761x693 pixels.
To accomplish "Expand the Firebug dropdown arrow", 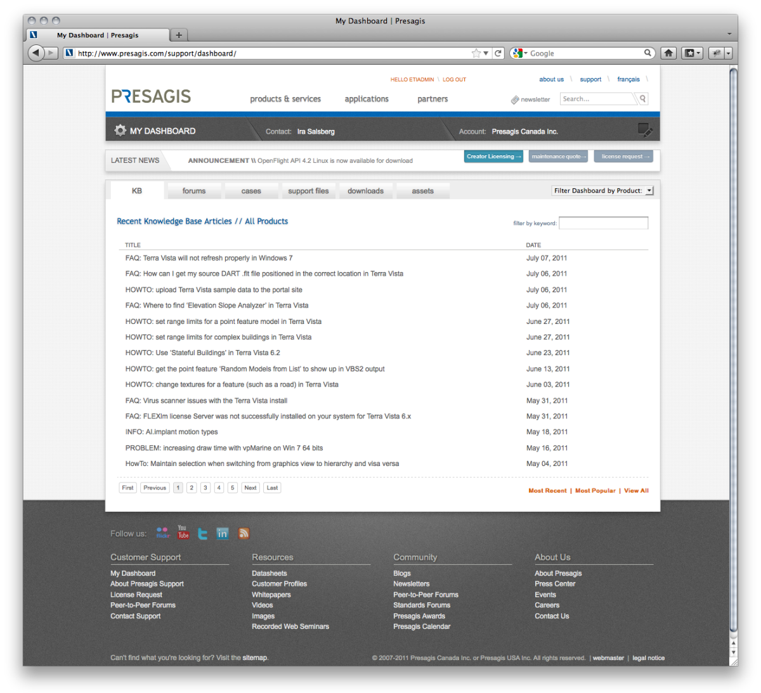I will (x=728, y=53).
